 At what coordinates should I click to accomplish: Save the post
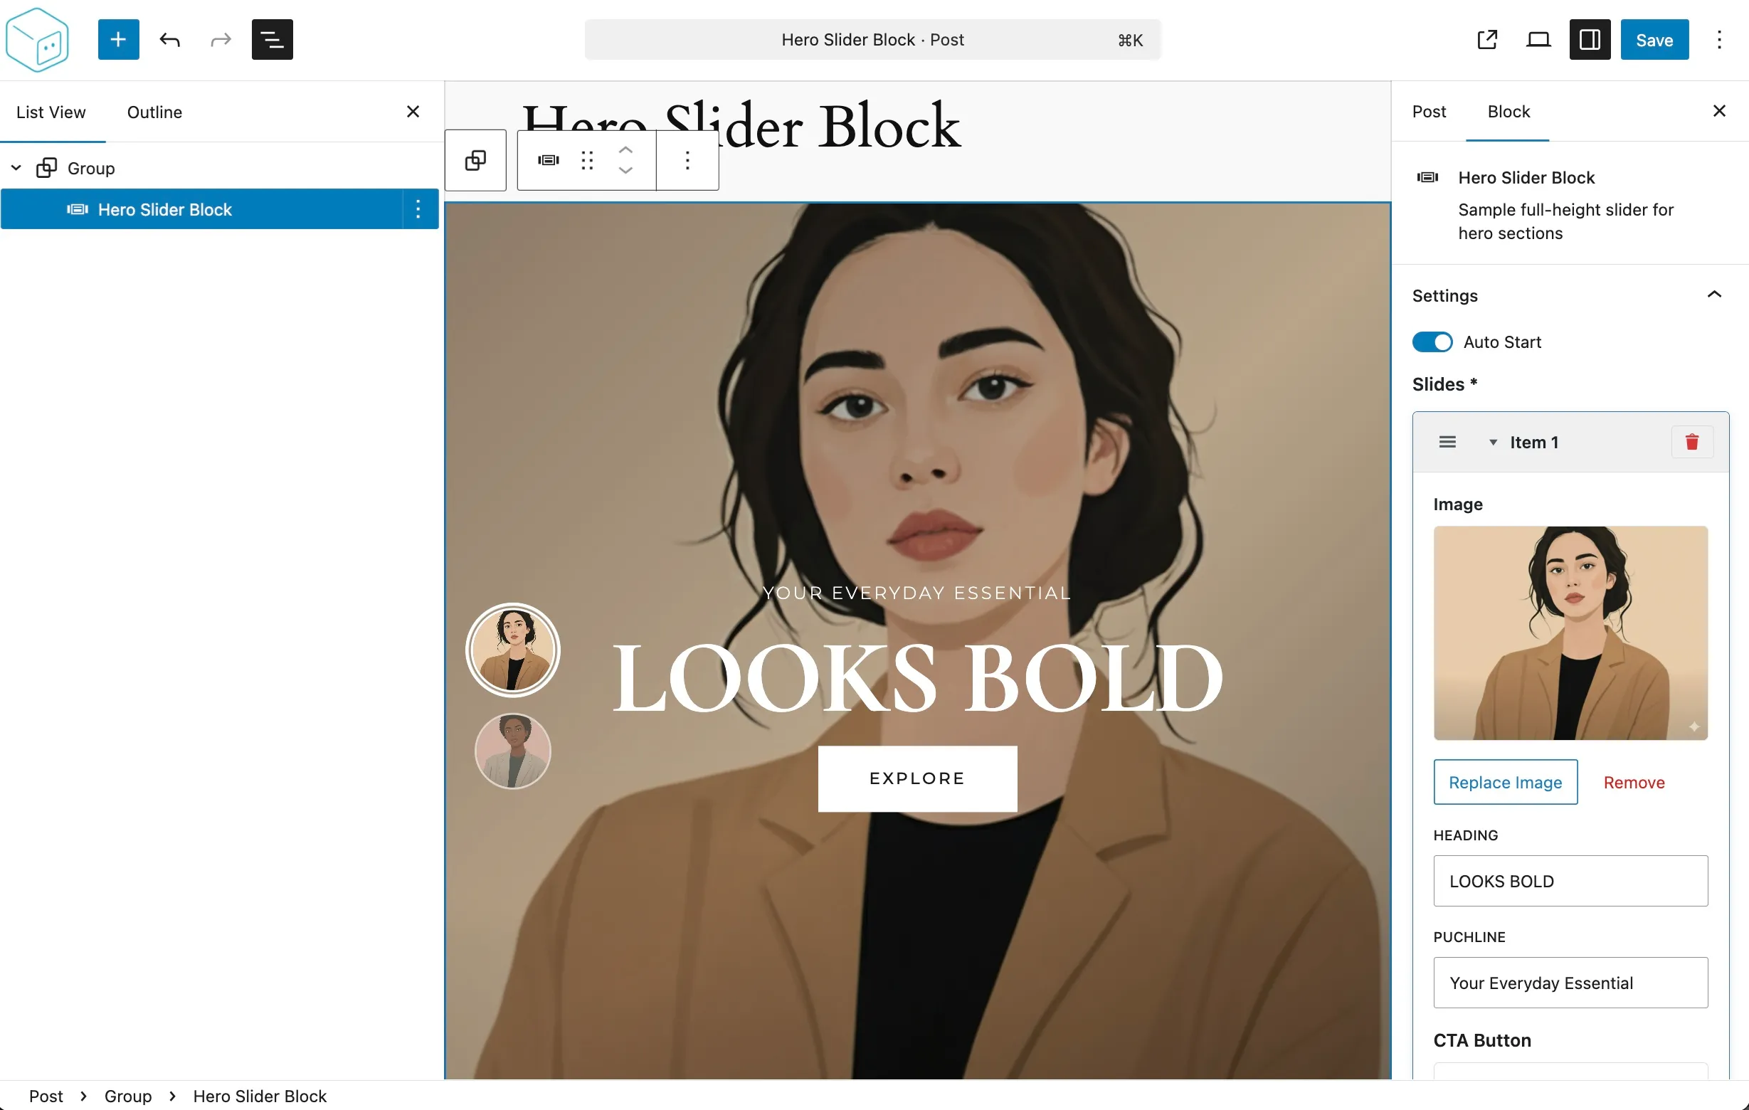[x=1654, y=40]
